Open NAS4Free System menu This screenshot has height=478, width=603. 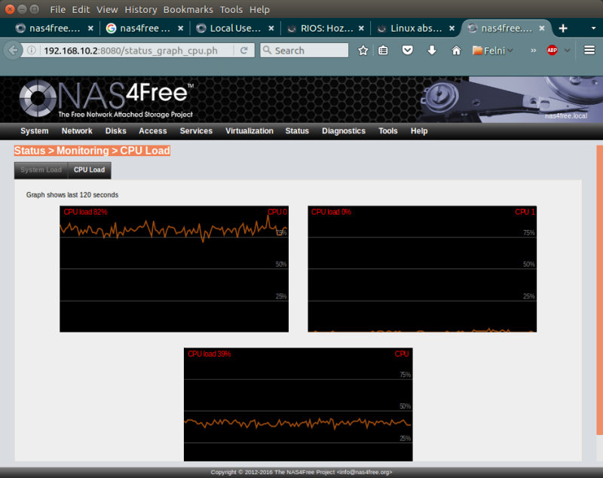34,130
